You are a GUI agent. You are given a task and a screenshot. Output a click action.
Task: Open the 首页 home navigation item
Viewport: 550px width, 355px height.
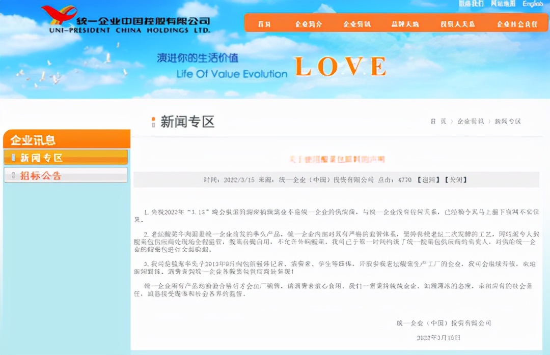pyautogui.click(x=264, y=24)
